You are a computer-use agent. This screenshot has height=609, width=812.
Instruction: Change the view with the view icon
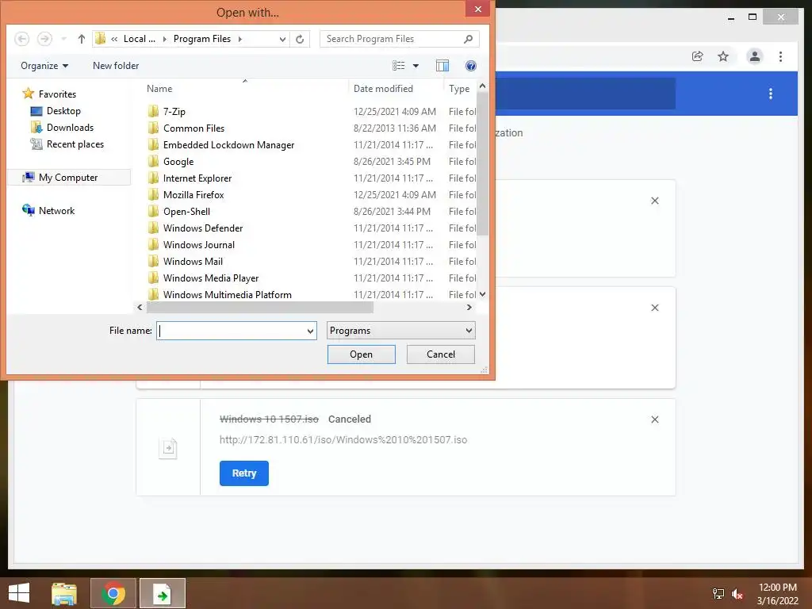398,66
